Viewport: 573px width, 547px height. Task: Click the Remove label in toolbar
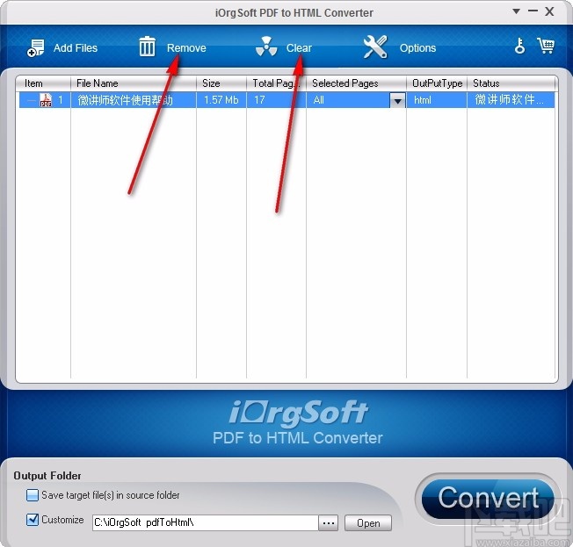point(186,47)
